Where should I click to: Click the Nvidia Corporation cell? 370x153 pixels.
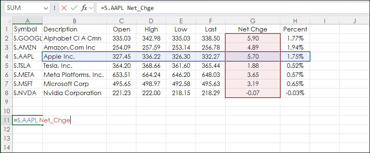74,93
